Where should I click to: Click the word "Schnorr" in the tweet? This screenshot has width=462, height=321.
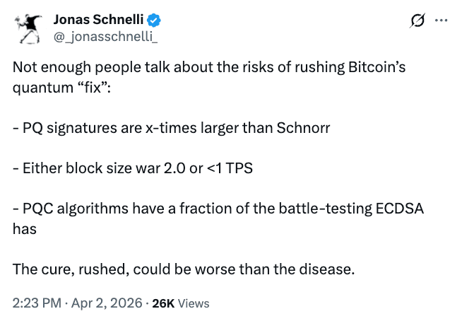click(x=305, y=129)
